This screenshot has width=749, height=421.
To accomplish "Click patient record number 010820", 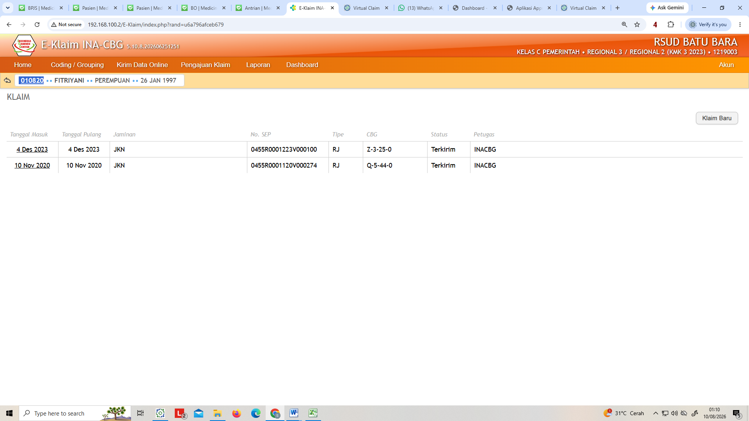I will (32, 80).
